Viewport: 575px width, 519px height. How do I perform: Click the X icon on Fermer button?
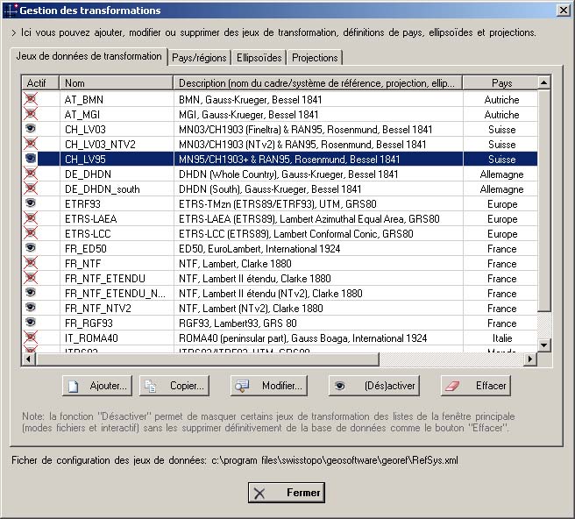click(259, 493)
